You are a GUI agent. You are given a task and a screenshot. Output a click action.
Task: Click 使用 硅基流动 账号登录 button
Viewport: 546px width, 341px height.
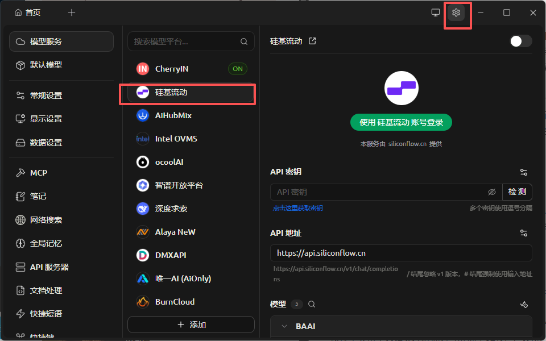(401, 122)
